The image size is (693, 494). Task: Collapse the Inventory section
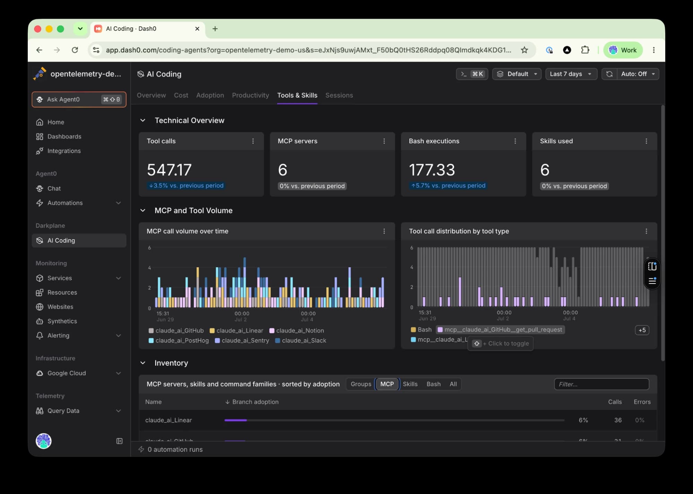pos(143,363)
